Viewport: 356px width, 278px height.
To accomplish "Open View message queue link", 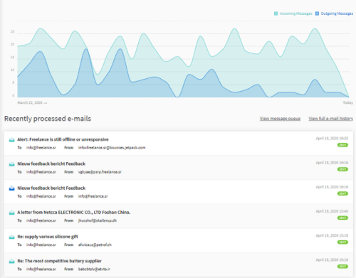I will pyautogui.click(x=280, y=119).
